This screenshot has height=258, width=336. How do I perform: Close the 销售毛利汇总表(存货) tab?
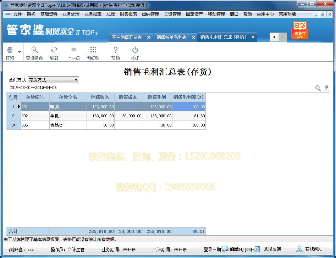pyautogui.click(x=252, y=37)
